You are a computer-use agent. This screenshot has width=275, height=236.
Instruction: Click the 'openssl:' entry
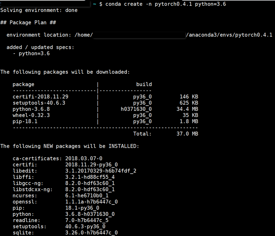(x=25, y=202)
